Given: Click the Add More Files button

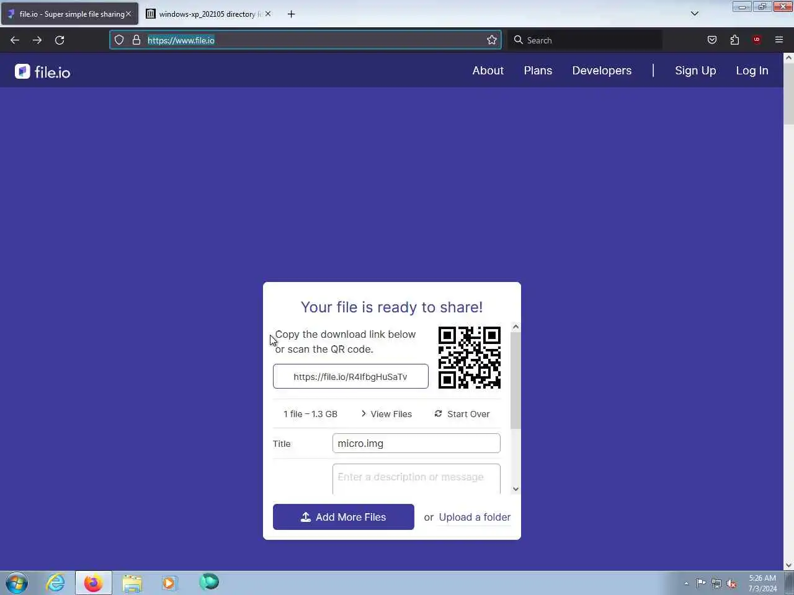Looking at the screenshot, I should coord(344,517).
